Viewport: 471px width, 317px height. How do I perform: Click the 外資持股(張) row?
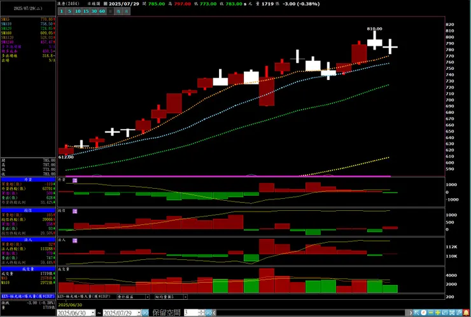coord(28,189)
